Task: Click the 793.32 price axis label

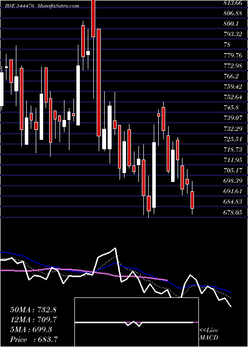Action: 233,34
